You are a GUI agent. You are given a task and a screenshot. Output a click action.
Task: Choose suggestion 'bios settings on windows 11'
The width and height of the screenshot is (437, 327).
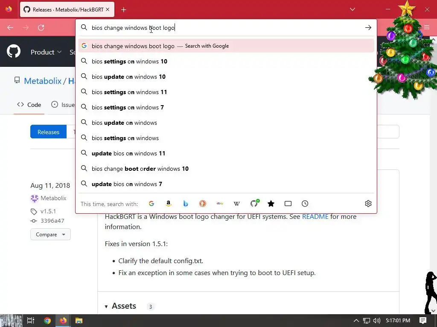[226, 92]
